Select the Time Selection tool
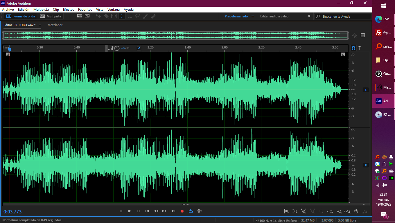 point(122,16)
